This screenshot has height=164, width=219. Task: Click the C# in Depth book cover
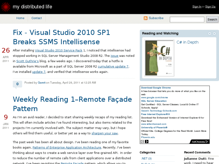point(159,58)
